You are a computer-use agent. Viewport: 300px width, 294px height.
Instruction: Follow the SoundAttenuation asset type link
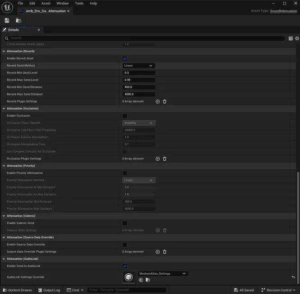click(284, 11)
